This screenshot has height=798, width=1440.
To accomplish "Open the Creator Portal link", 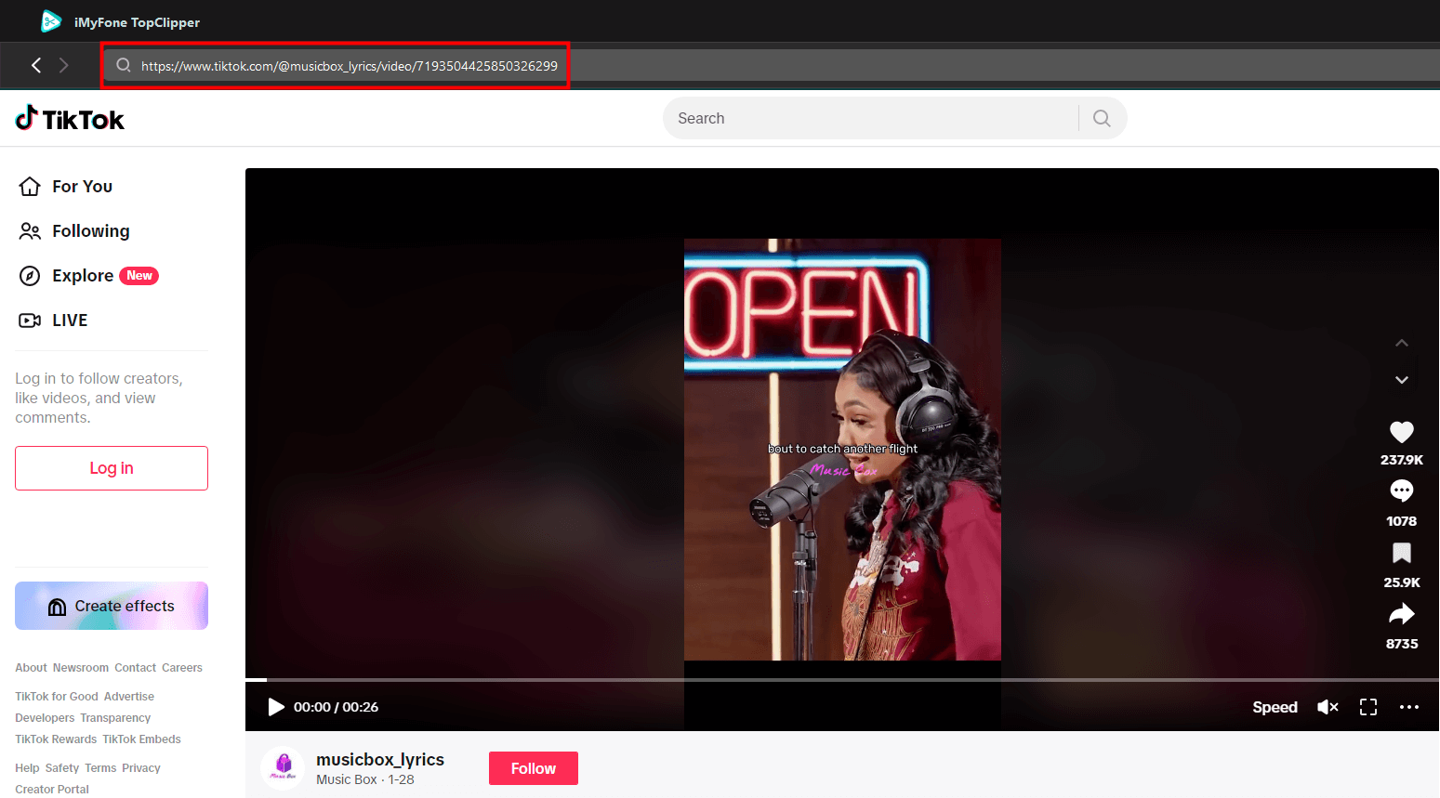I will click(52, 790).
